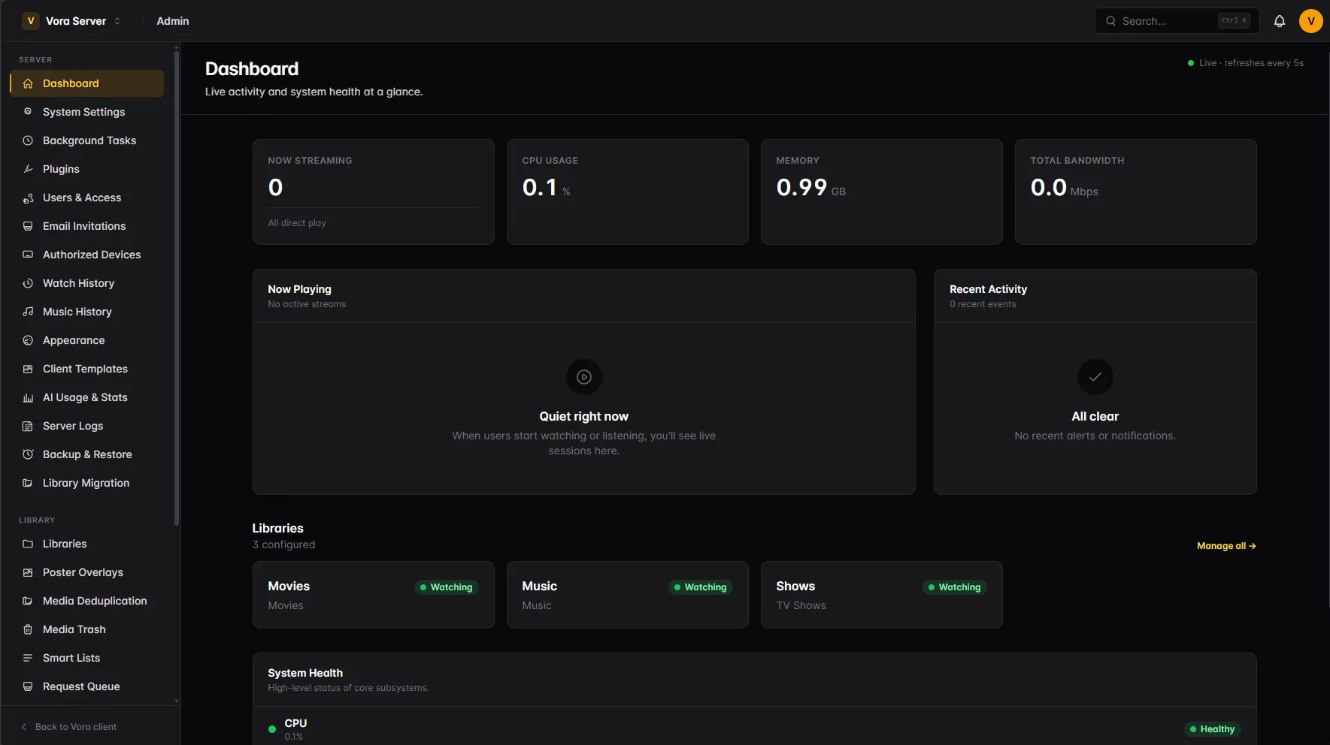
Task: Click the Watching badge on Movies
Action: tap(447, 587)
